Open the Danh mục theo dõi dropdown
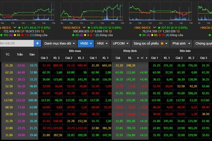This screenshot has width=212, height=141. 60,43
